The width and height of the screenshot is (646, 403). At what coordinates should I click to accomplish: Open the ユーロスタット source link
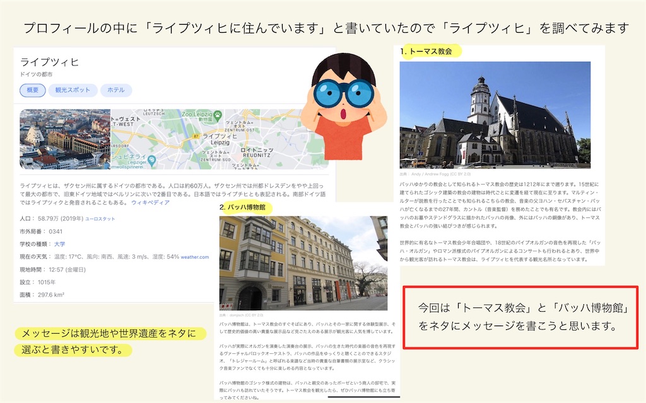point(100,219)
